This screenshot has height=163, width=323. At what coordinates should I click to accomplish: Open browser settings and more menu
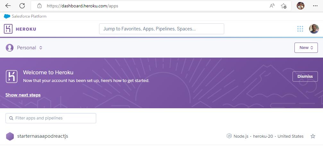pos(315,6)
